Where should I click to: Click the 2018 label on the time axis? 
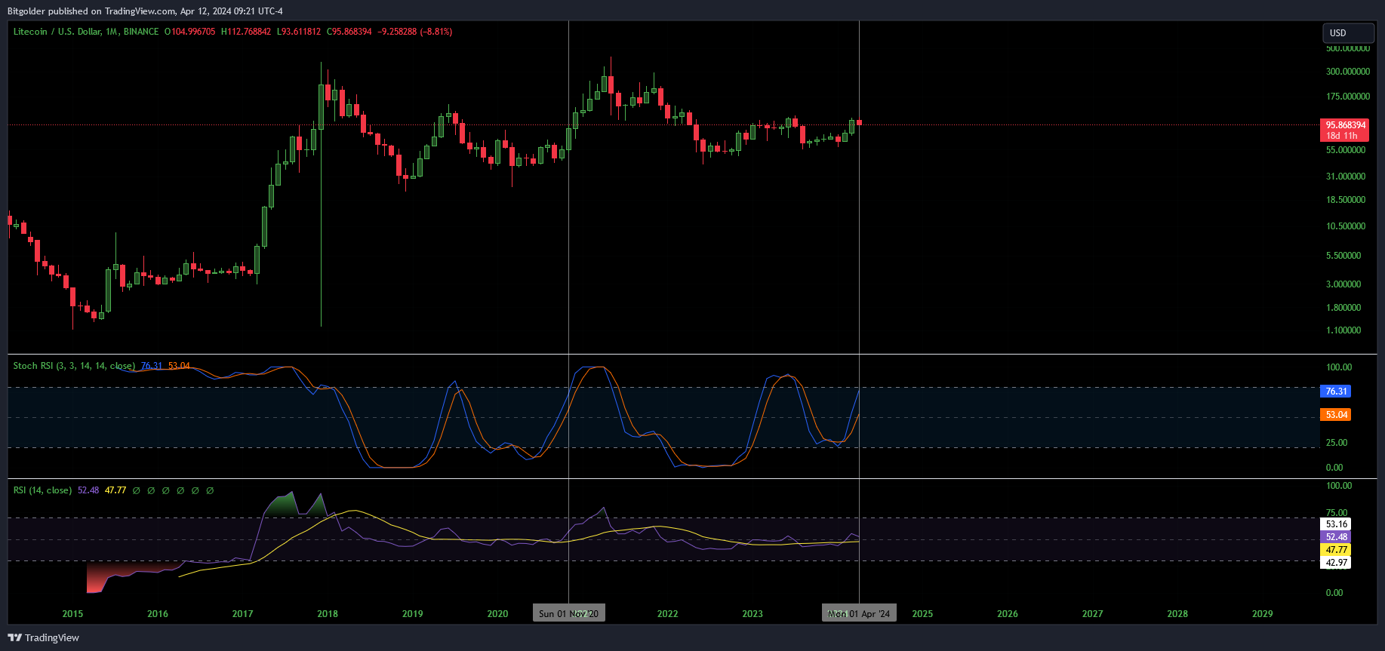pyautogui.click(x=328, y=614)
